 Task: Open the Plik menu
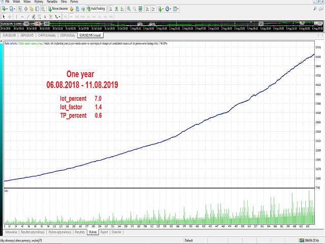[8, 2]
